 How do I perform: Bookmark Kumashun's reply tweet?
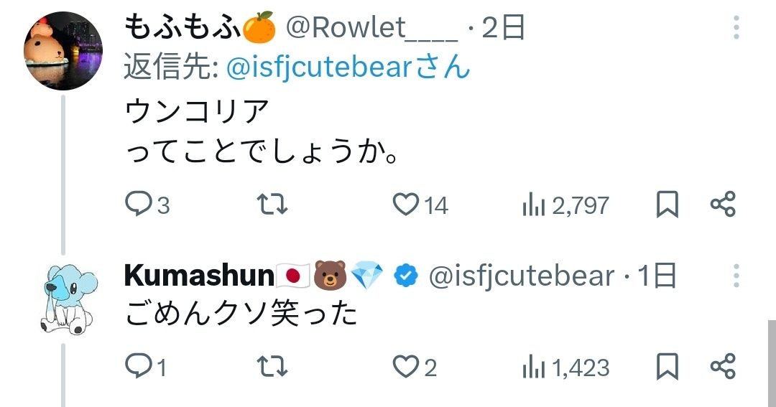pos(668,368)
